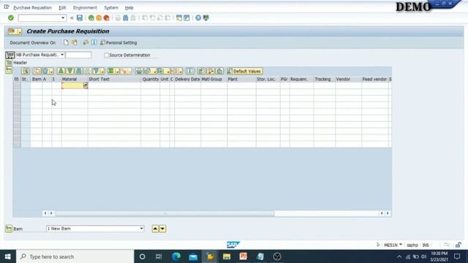The width and height of the screenshot is (468, 263).
Task: Collapse the item overview section icon
Action: pos(9,70)
